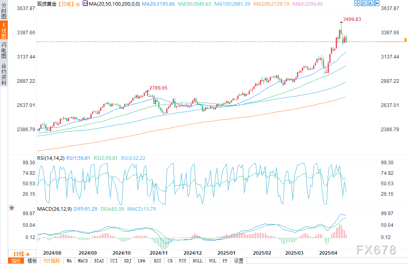This screenshot has height=264, width=408.
Task: Click the 3499.83 high price marker on chart
Action: pos(352,19)
